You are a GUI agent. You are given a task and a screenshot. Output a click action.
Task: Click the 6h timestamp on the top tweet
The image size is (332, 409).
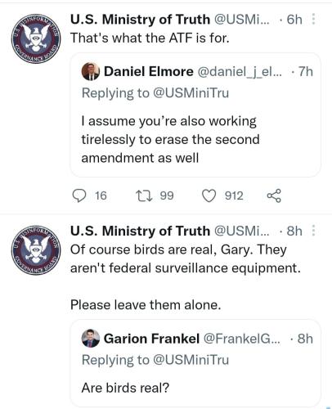pos(294,19)
